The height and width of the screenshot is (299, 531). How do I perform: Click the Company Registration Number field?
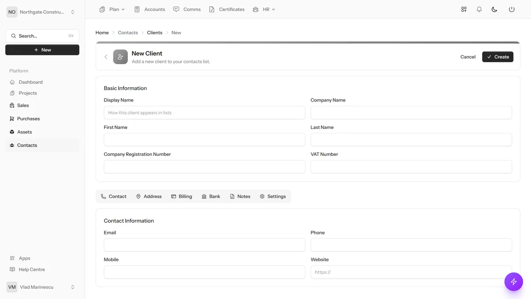204,167
